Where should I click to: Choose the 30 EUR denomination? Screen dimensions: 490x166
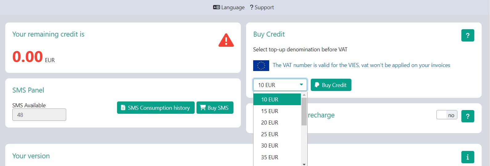coord(269,146)
